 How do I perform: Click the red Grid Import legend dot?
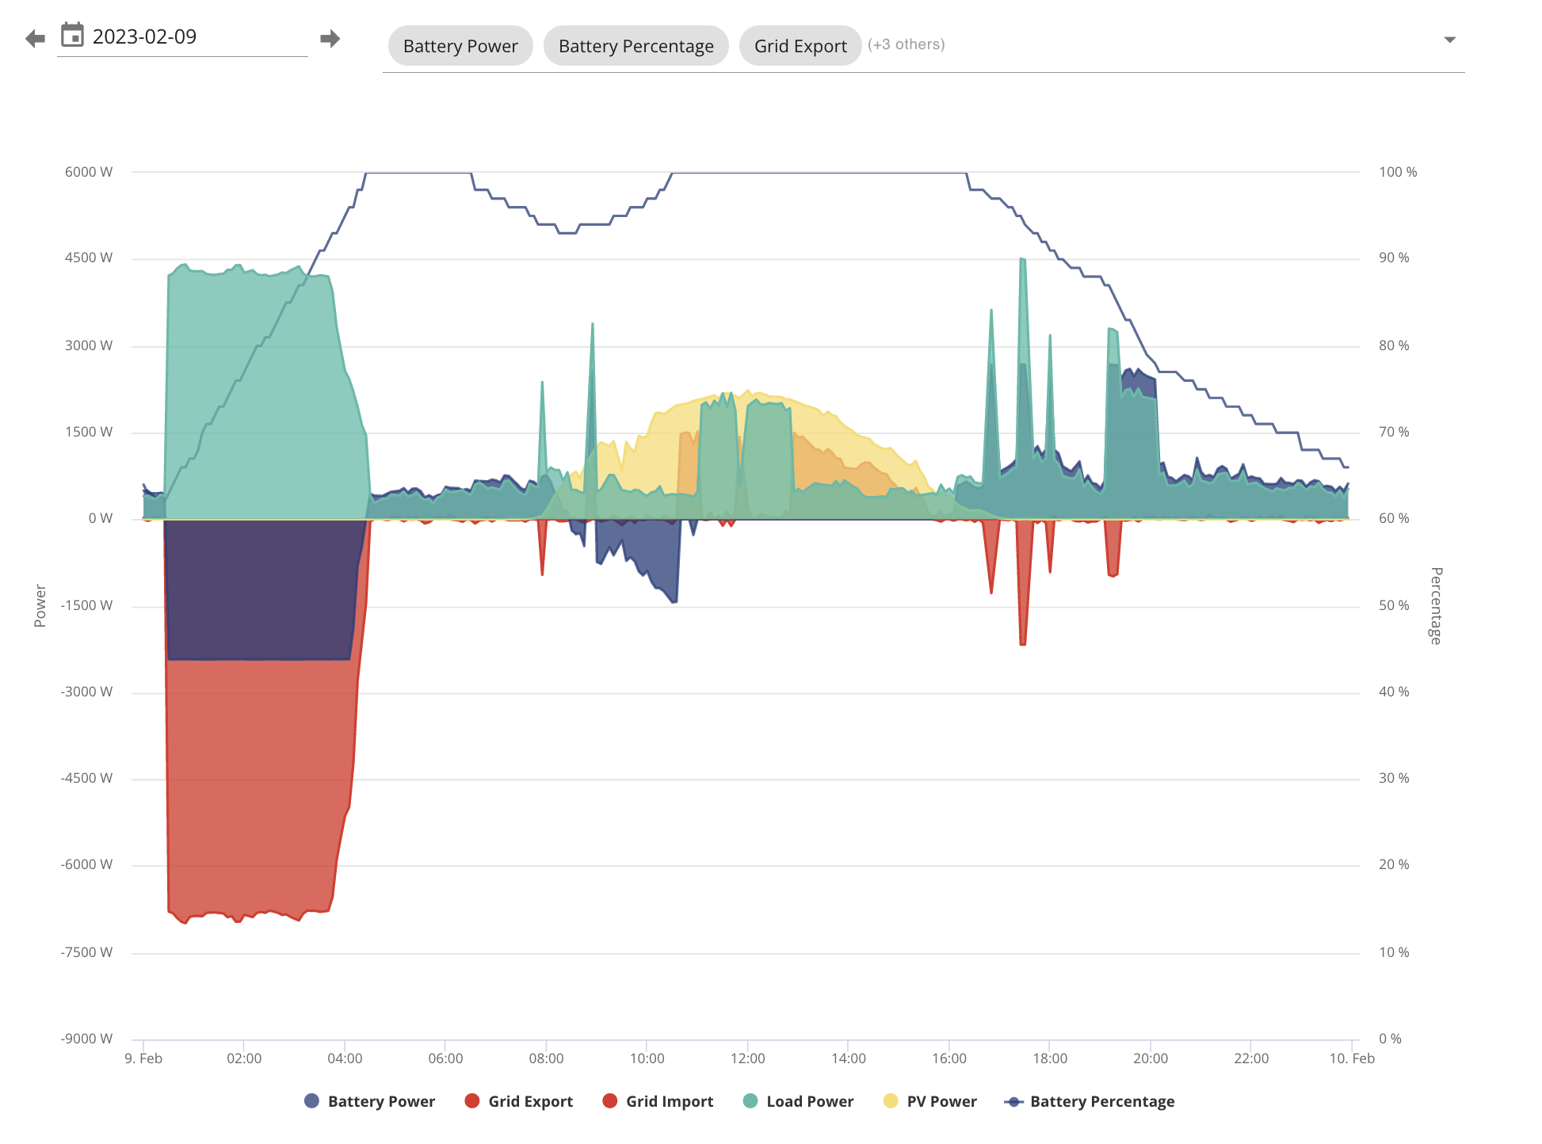click(610, 1100)
